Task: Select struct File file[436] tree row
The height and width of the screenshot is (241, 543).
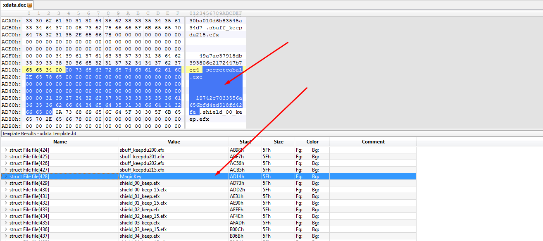Action: point(29,229)
